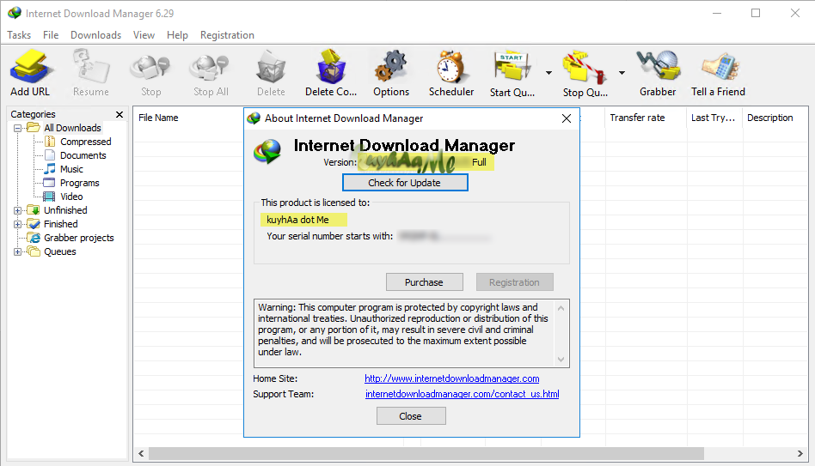This screenshot has width=815, height=466.
Task: Open Start Queue dropdown arrow
Action: pyautogui.click(x=548, y=73)
